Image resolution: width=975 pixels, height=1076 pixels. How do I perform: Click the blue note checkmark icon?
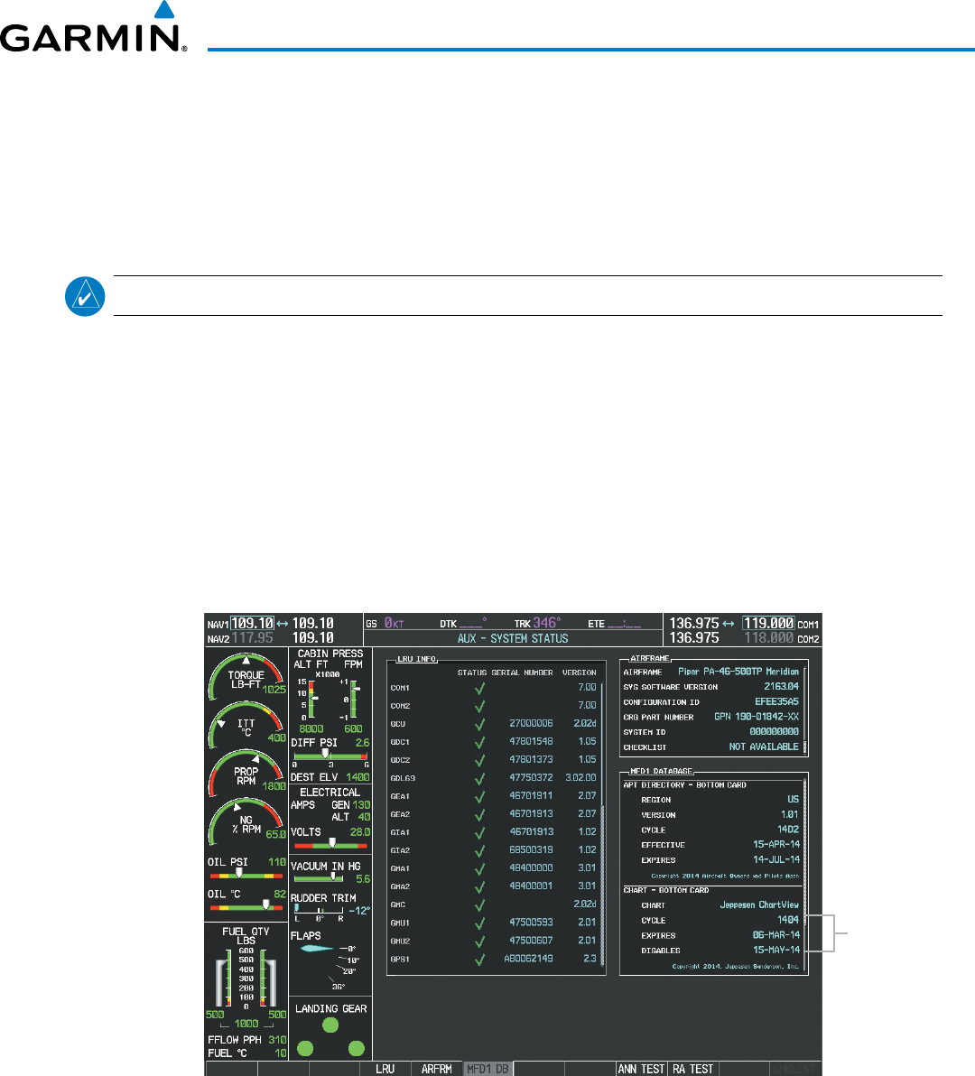tap(85, 296)
